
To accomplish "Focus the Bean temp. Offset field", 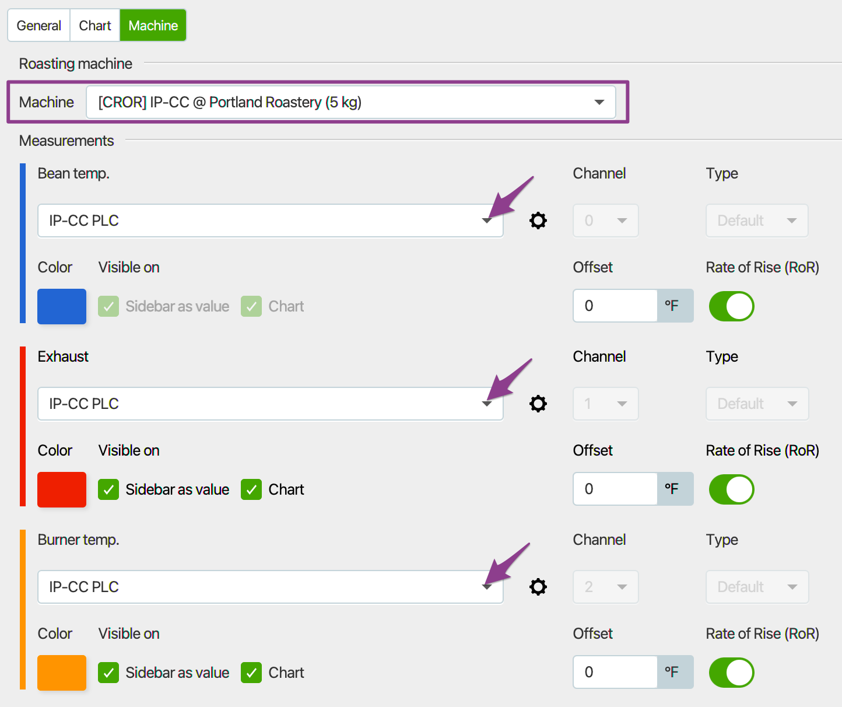I will pyautogui.click(x=615, y=306).
